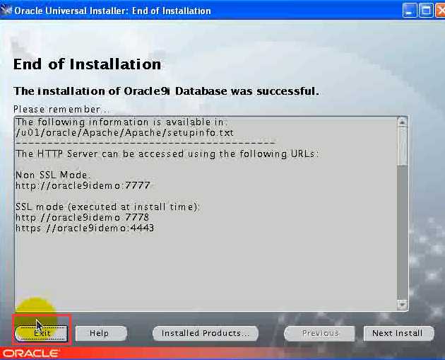The image size is (445, 360).
Task: Click 'SSL mode (executed at install time)' line
Action: click(108, 207)
